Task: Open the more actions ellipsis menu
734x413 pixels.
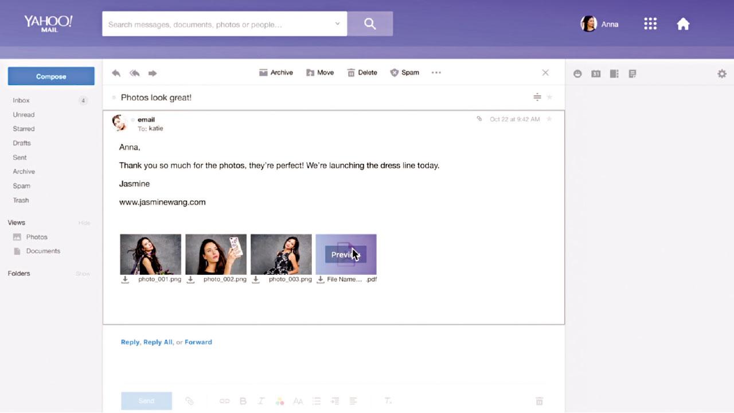Action: tap(436, 73)
